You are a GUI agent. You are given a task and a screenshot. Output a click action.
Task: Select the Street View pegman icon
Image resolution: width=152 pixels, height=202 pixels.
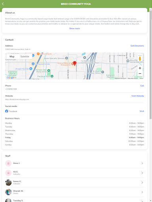140,58
